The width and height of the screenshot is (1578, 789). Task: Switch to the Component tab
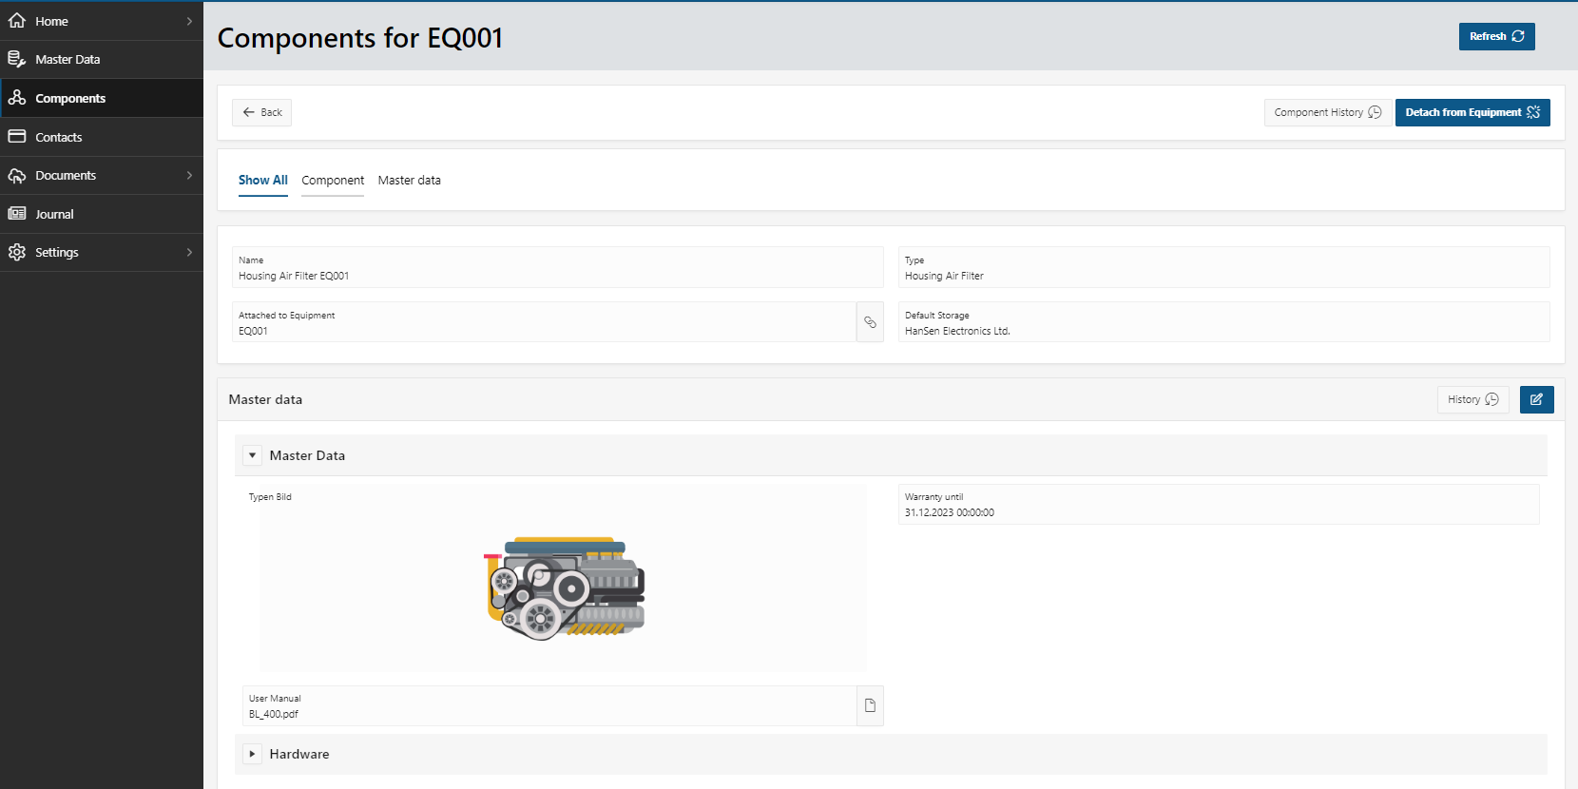pyautogui.click(x=333, y=181)
